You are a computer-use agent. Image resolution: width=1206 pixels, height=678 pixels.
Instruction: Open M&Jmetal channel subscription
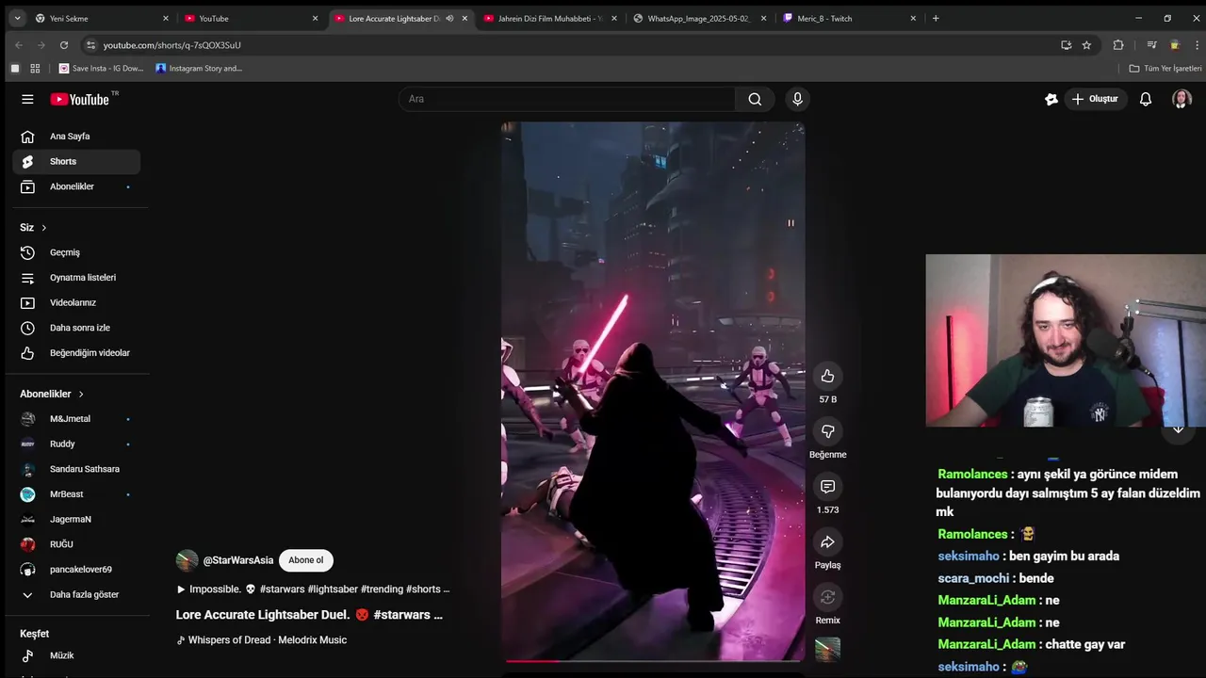[76, 419]
